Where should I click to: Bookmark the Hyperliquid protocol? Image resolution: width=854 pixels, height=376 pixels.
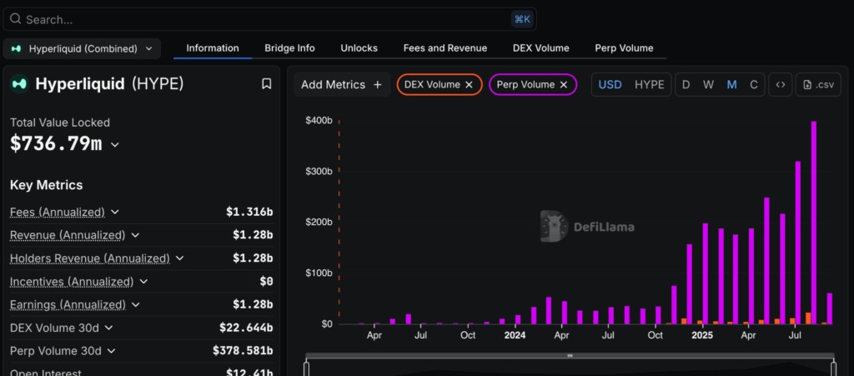click(x=266, y=84)
